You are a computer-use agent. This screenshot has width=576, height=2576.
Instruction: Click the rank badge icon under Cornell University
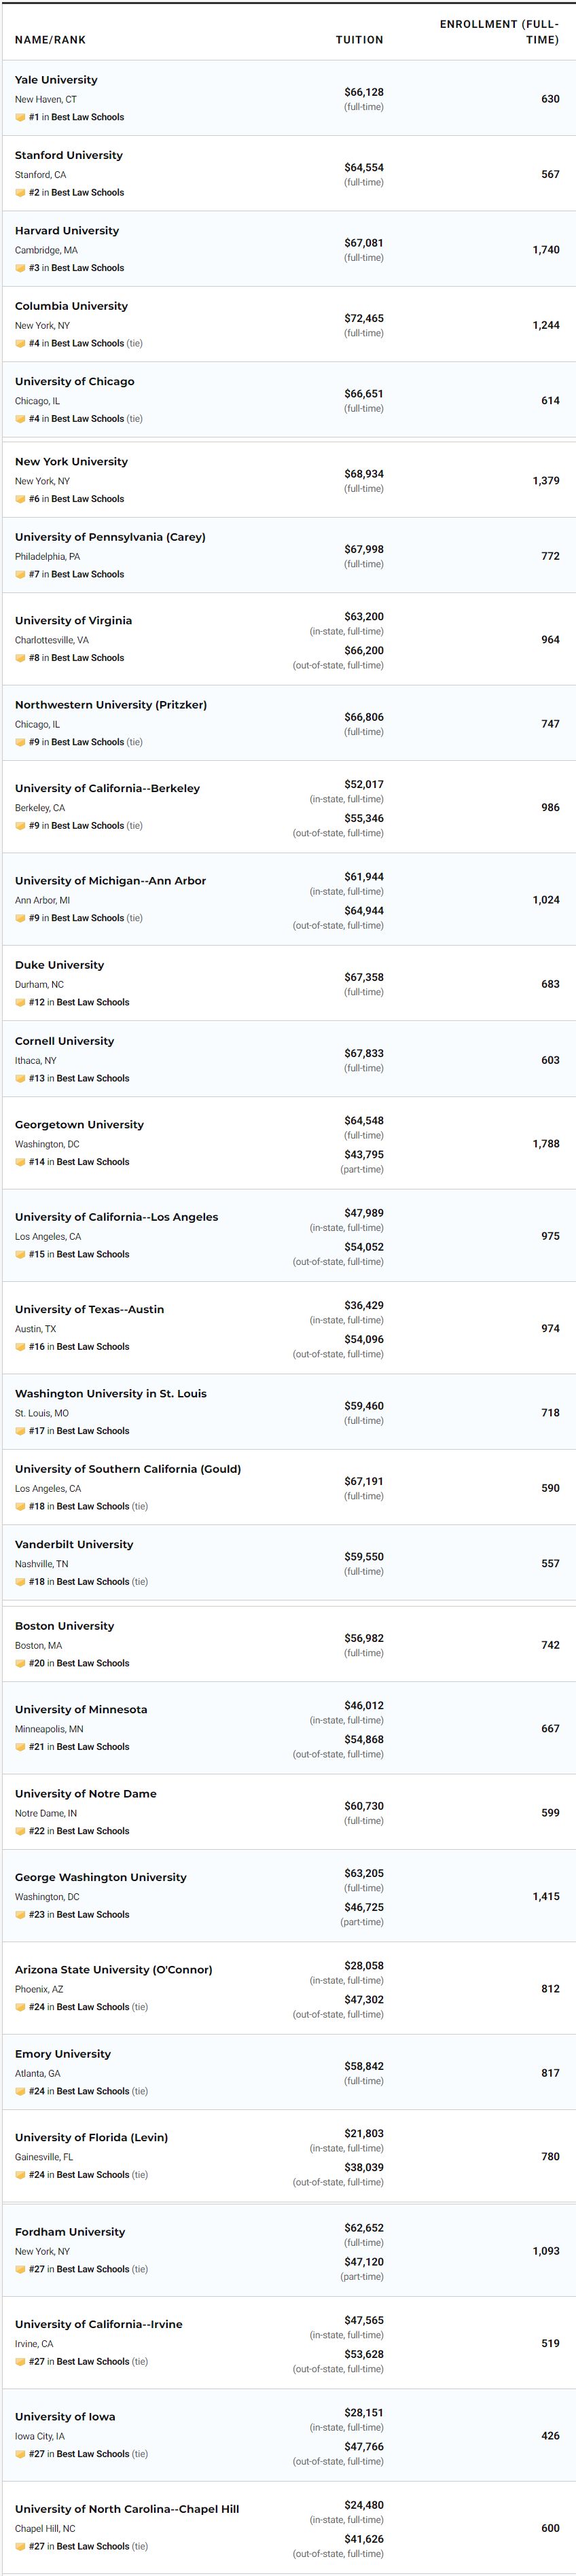[20, 1078]
